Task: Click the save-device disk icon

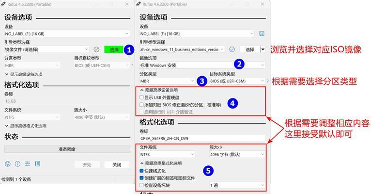Action: pos(262,33)
